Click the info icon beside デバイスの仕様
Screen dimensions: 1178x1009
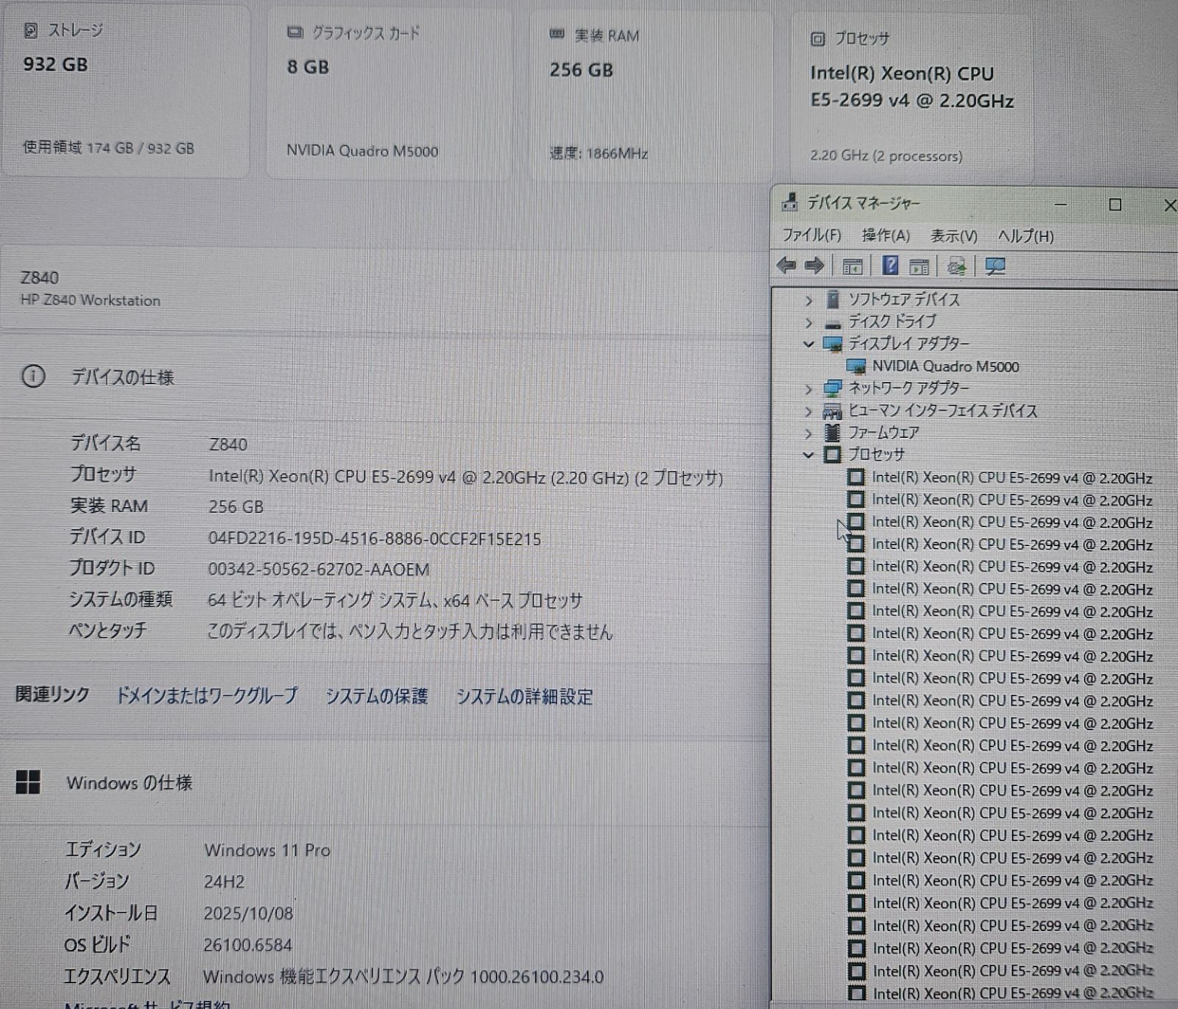pos(33,377)
